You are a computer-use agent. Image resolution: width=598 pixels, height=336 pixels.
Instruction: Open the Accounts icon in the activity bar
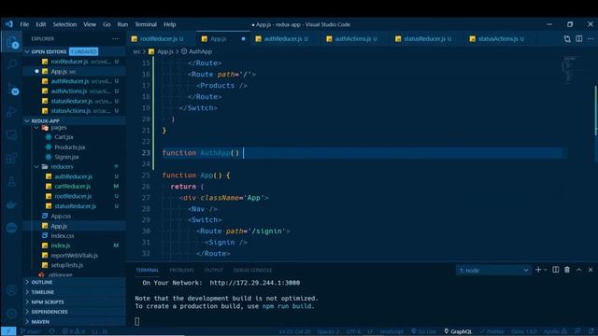[12, 290]
